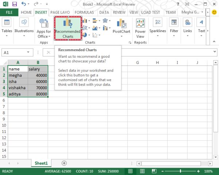This screenshot has width=219, height=175.
Task: Open the Megha G account menu
Action: [x=192, y=12]
